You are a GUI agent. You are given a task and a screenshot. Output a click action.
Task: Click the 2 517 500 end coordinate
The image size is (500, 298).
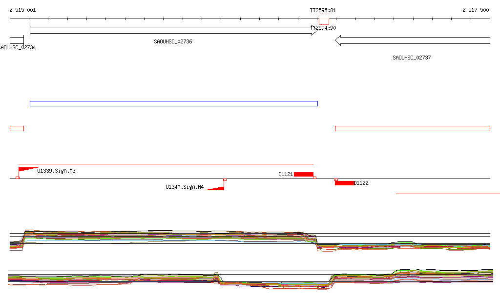pyautogui.click(x=475, y=10)
